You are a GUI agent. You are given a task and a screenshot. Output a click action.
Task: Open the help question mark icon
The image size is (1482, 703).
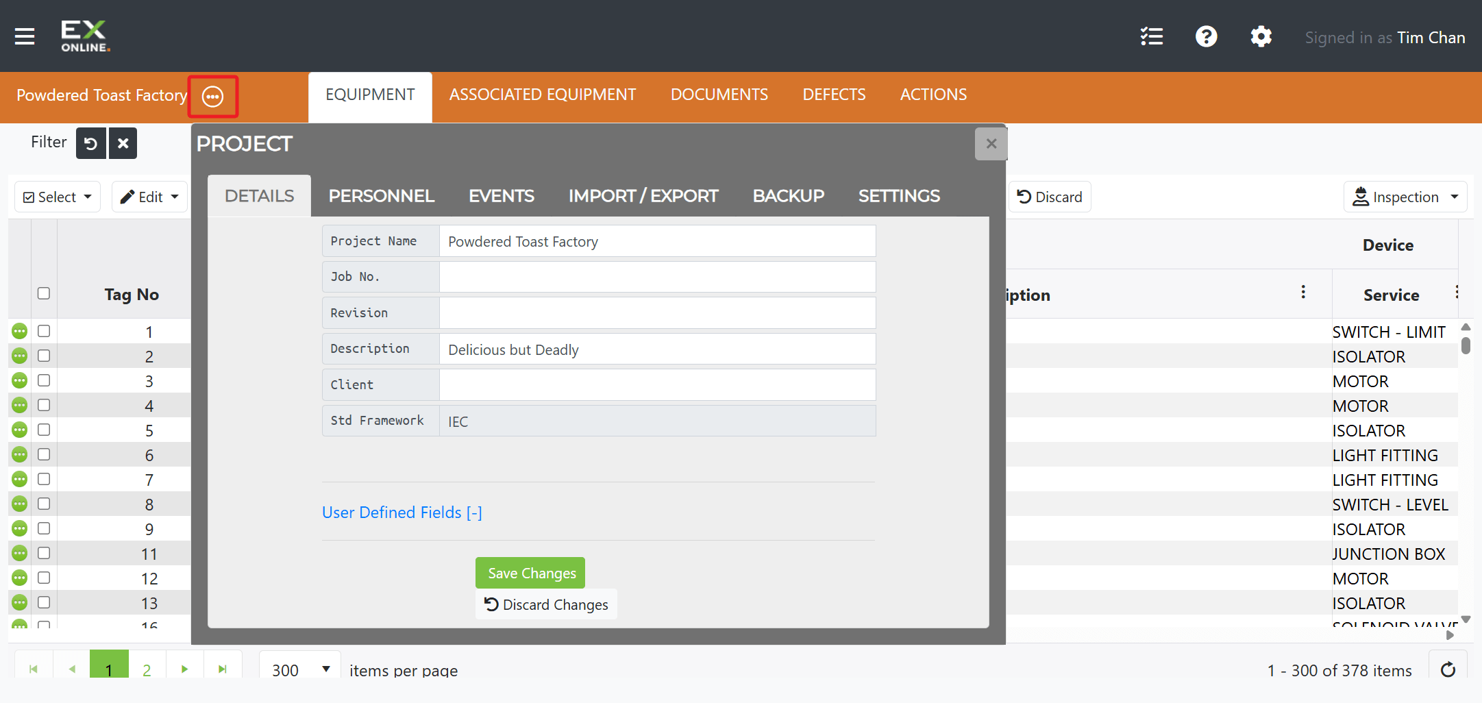[x=1207, y=36]
